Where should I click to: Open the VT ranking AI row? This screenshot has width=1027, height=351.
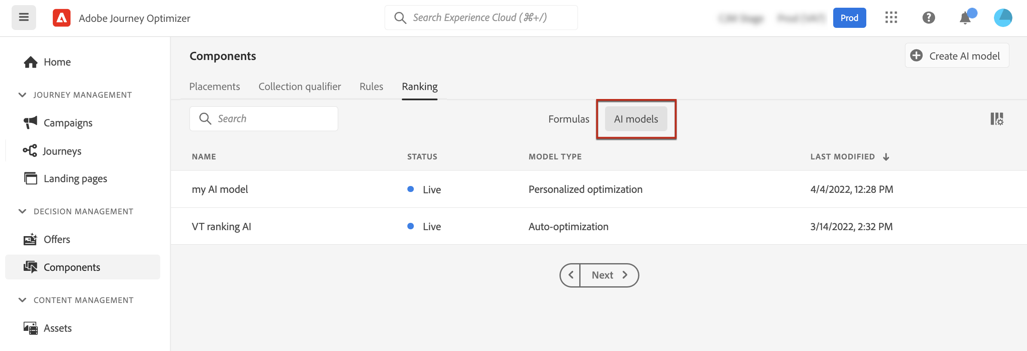221,227
